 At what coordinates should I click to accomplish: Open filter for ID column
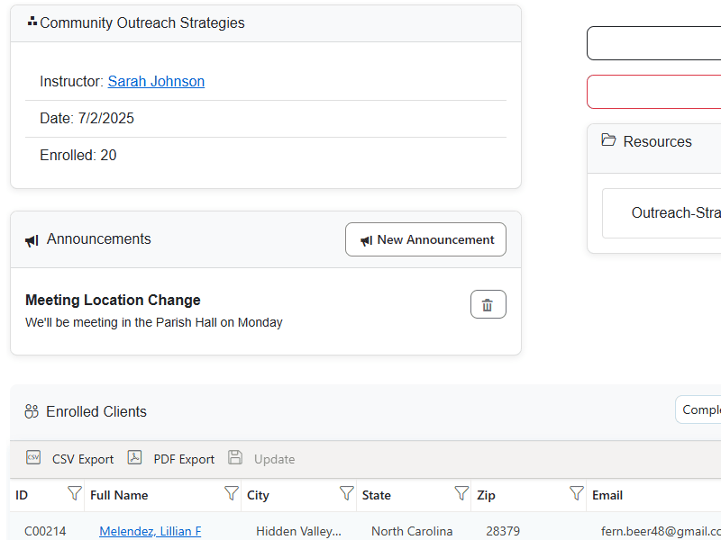74,493
